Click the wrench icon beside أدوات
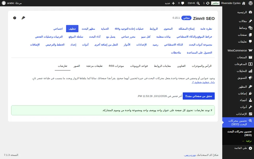The height and width of the screenshot is (159, 254). [251, 107]
